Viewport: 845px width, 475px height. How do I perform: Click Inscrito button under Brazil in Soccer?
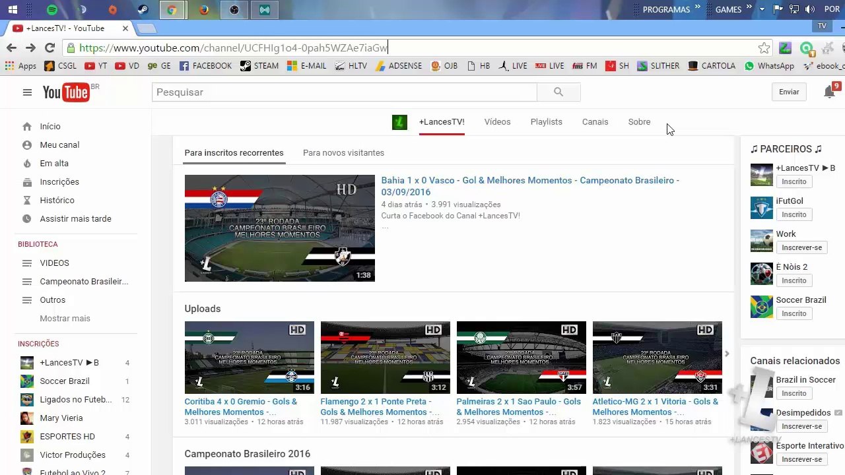click(x=794, y=393)
